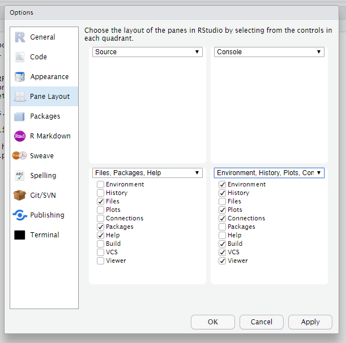Uncheck History in Environment, History quadrant

pyautogui.click(x=222, y=193)
